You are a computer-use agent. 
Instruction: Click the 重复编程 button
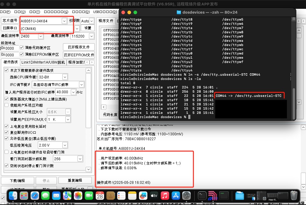75,180
